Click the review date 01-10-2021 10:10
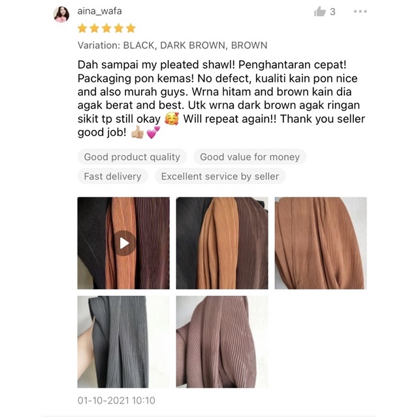This screenshot has height=418, width=418. pyautogui.click(x=116, y=400)
